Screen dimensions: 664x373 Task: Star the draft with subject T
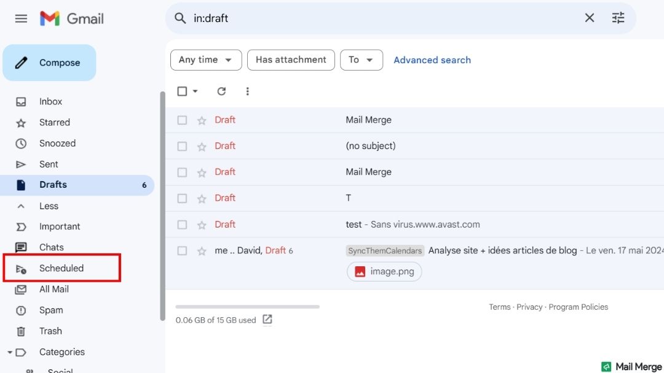click(202, 199)
